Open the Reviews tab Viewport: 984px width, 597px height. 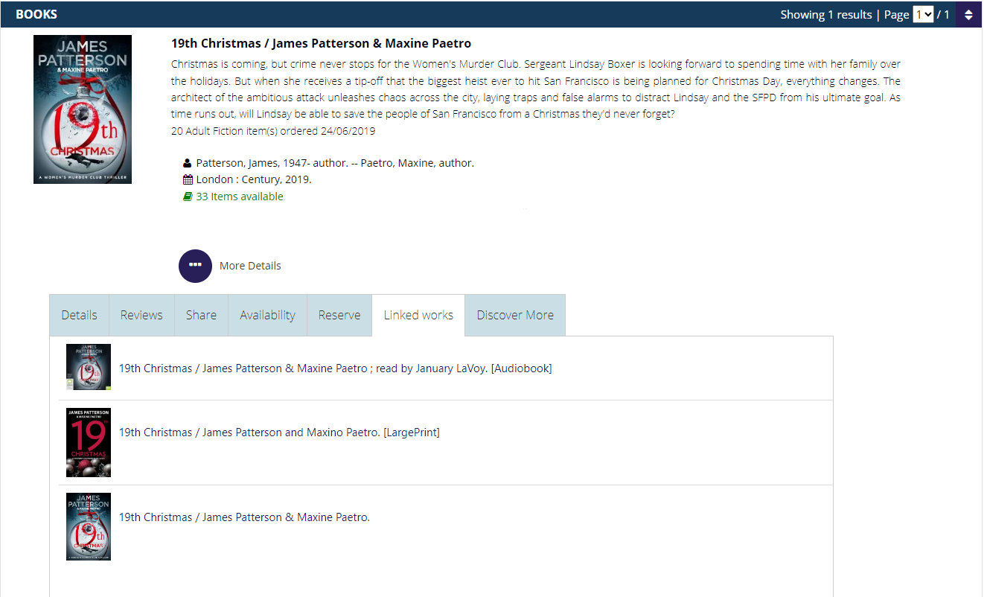[x=141, y=315]
